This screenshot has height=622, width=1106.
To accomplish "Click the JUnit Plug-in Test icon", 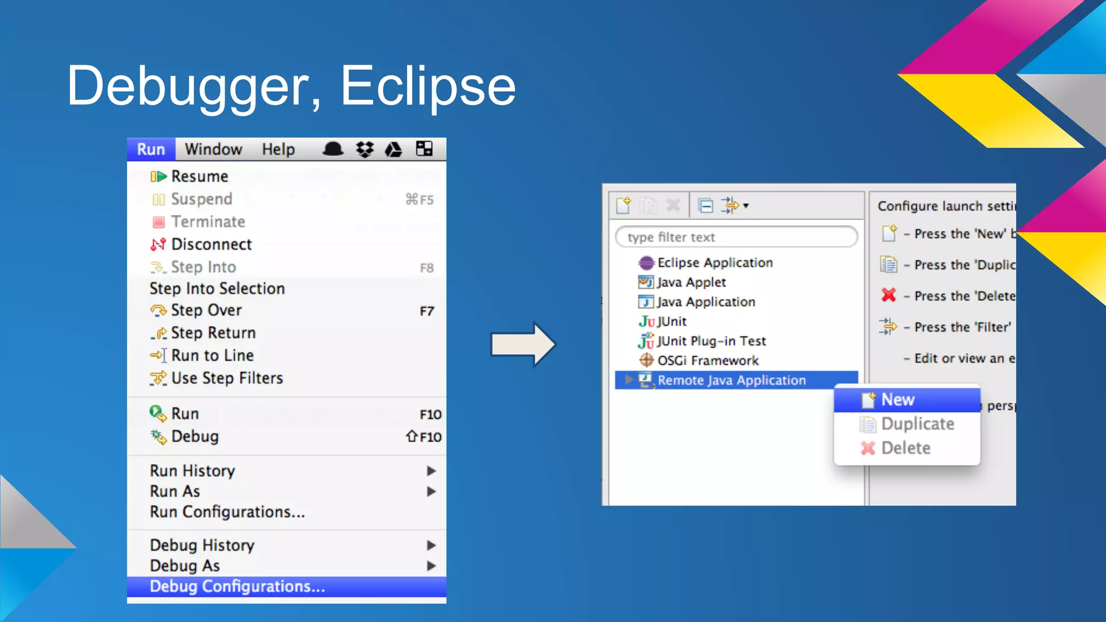I will (x=646, y=341).
